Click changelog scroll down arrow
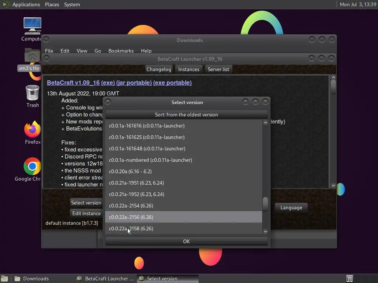378x283 pixels. [333, 185]
